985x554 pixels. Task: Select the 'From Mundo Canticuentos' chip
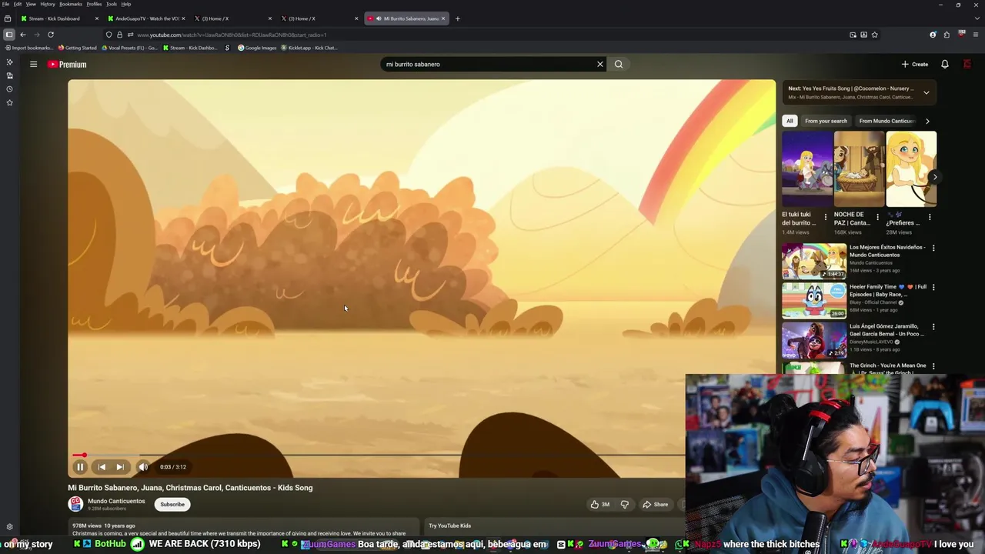886,121
